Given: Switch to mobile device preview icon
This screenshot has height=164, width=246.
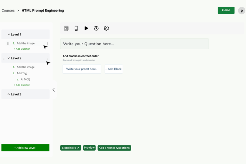Looking at the screenshot, I should tap(76, 28).
